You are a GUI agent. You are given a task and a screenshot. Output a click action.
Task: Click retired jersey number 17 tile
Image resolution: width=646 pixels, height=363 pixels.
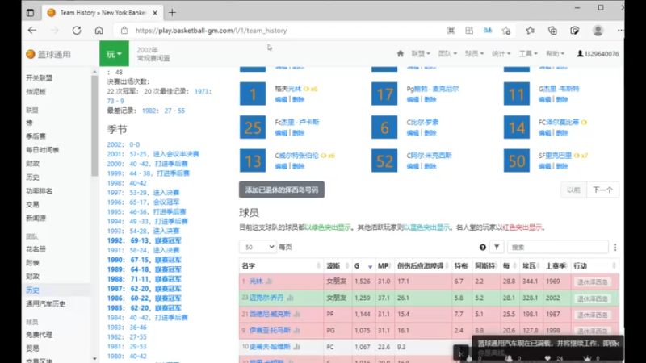click(x=384, y=94)
